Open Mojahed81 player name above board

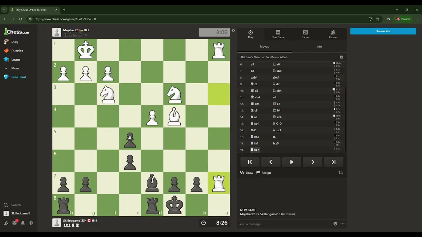coord(71,30)
